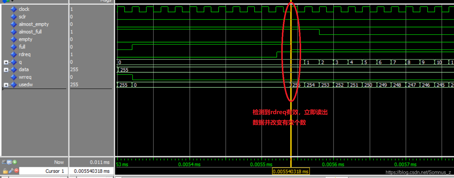
Task: Expand the q bus signal
Action: pos(6,62)
